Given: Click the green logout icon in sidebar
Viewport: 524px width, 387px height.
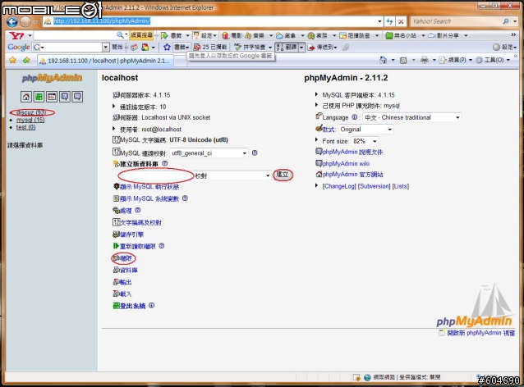Looking at the screenshot, I should [x=39, y=97].
